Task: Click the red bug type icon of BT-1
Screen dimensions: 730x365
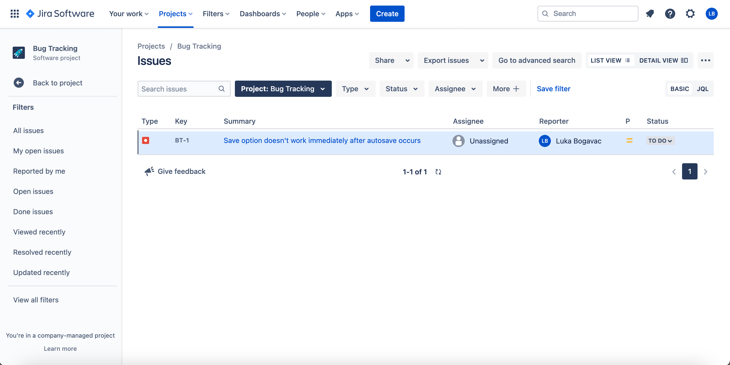Action: click(x=146, y=141)
